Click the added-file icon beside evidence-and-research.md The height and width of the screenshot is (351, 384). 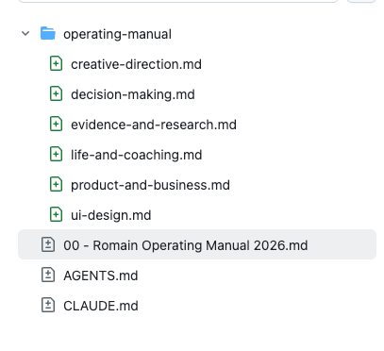pyautogui.click(x=56, y=124)
